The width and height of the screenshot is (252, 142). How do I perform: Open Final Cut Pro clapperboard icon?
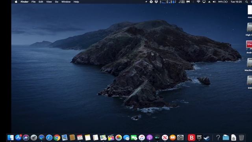point(111,138)
